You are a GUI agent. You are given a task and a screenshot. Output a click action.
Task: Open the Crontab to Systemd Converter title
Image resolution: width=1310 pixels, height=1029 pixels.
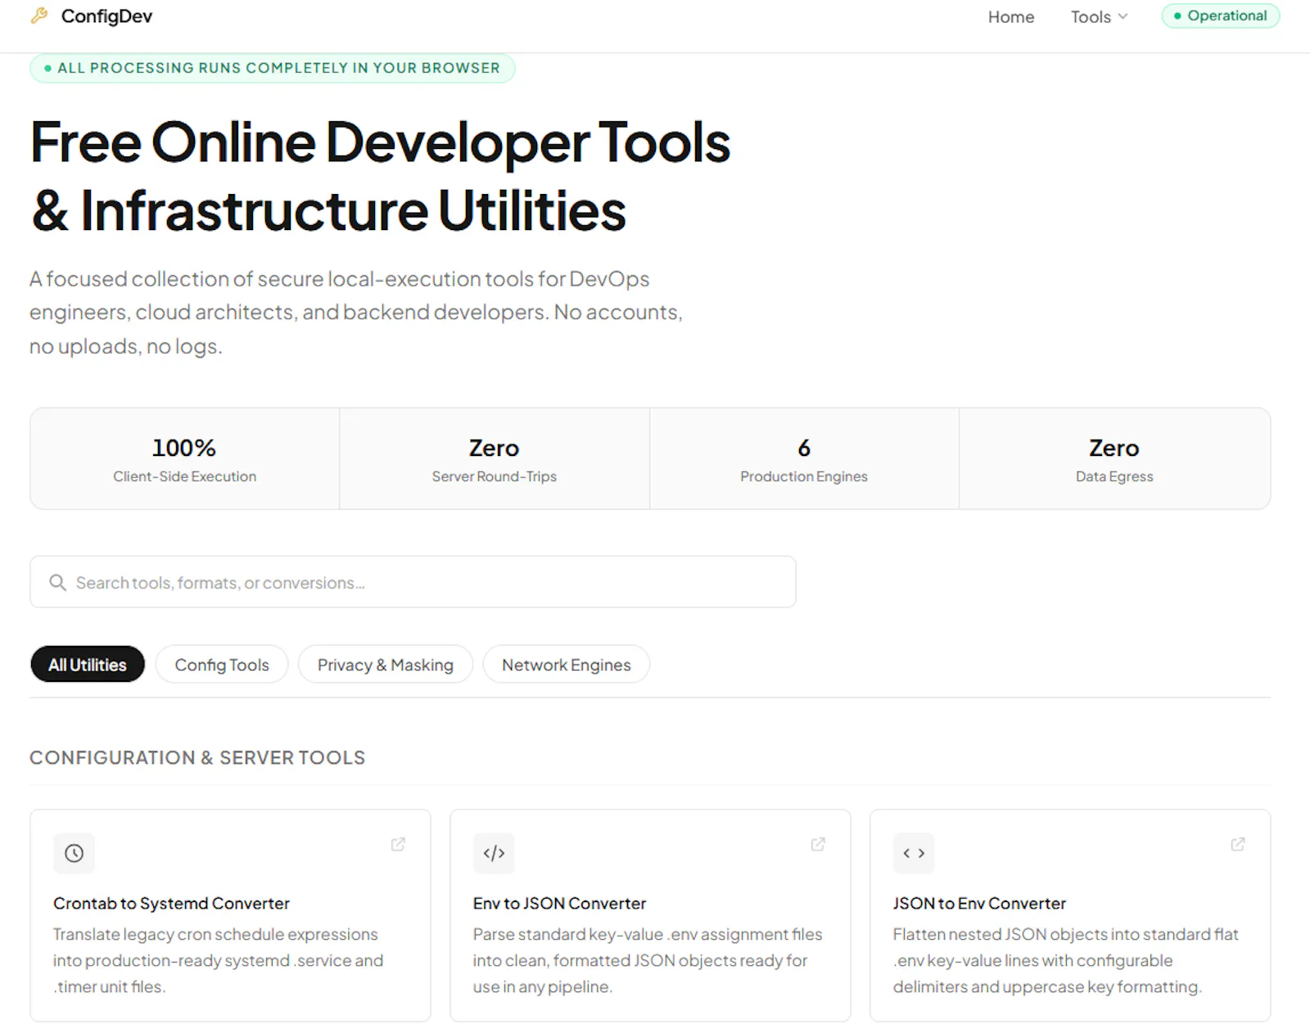[171, 903]
